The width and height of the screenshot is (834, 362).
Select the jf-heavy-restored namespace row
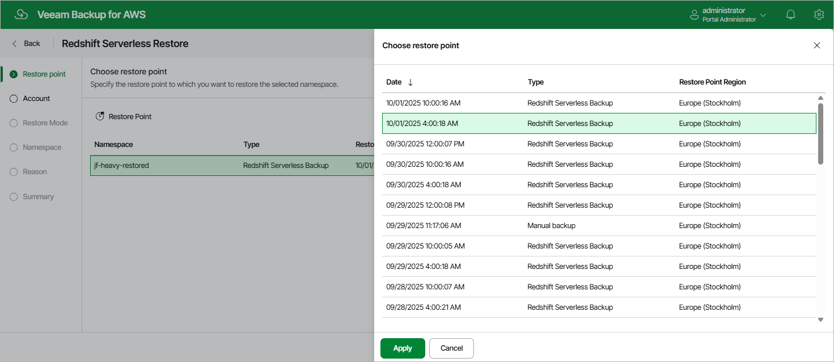coord(232,166)
